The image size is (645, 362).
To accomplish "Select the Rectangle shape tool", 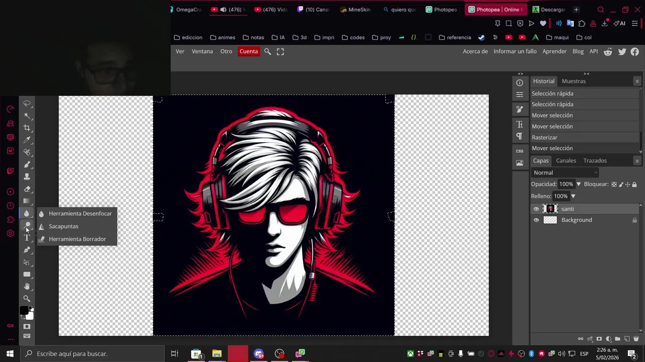I will point(27,275).
